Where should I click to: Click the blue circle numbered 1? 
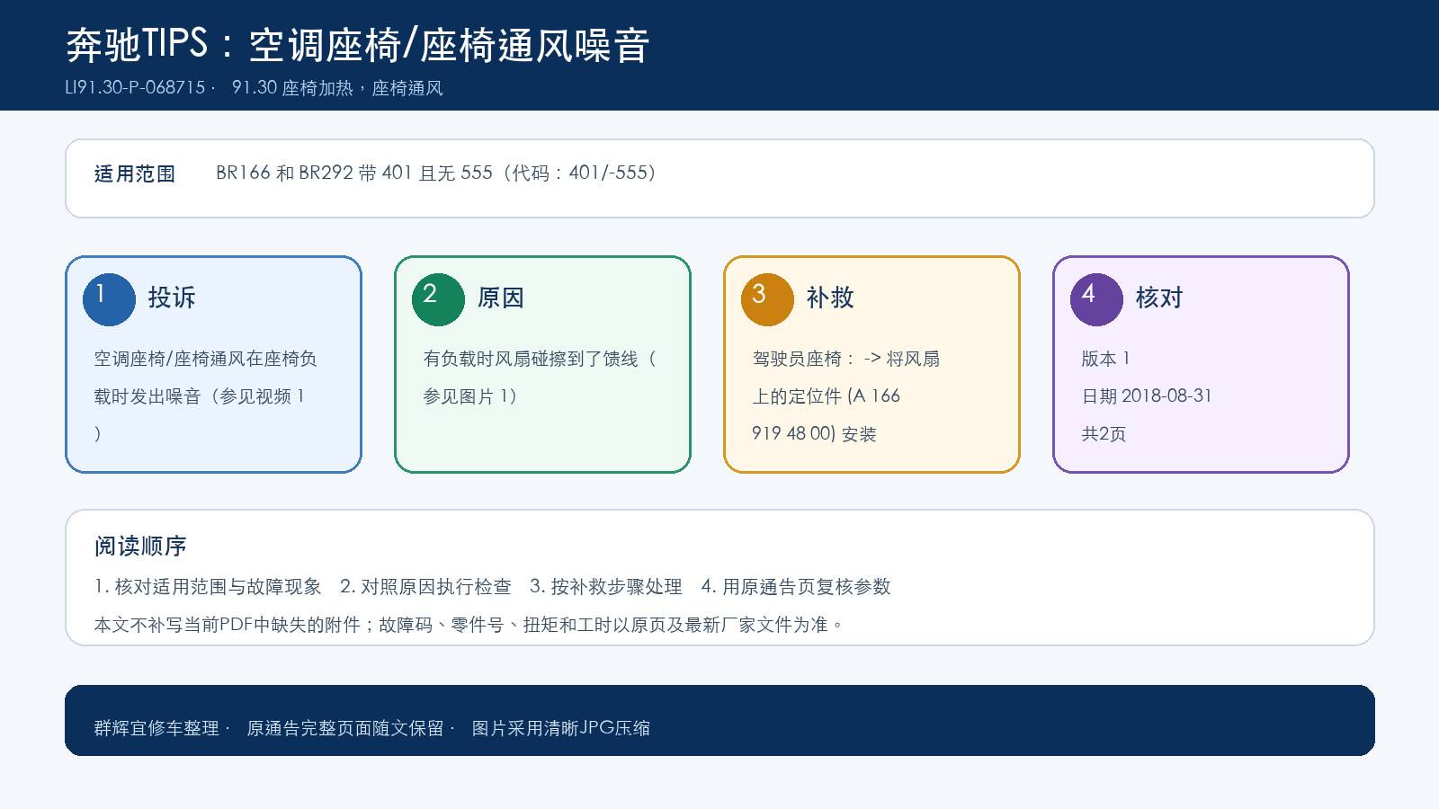pyautogui.click(x=109, y=299)
